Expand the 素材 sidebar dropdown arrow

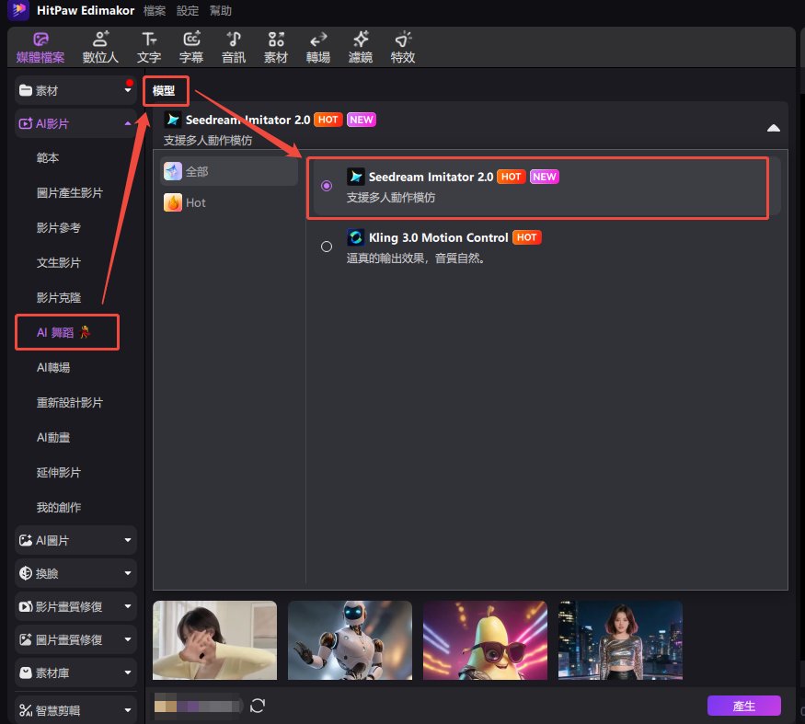pyautogui.click(x=128, y=90)
